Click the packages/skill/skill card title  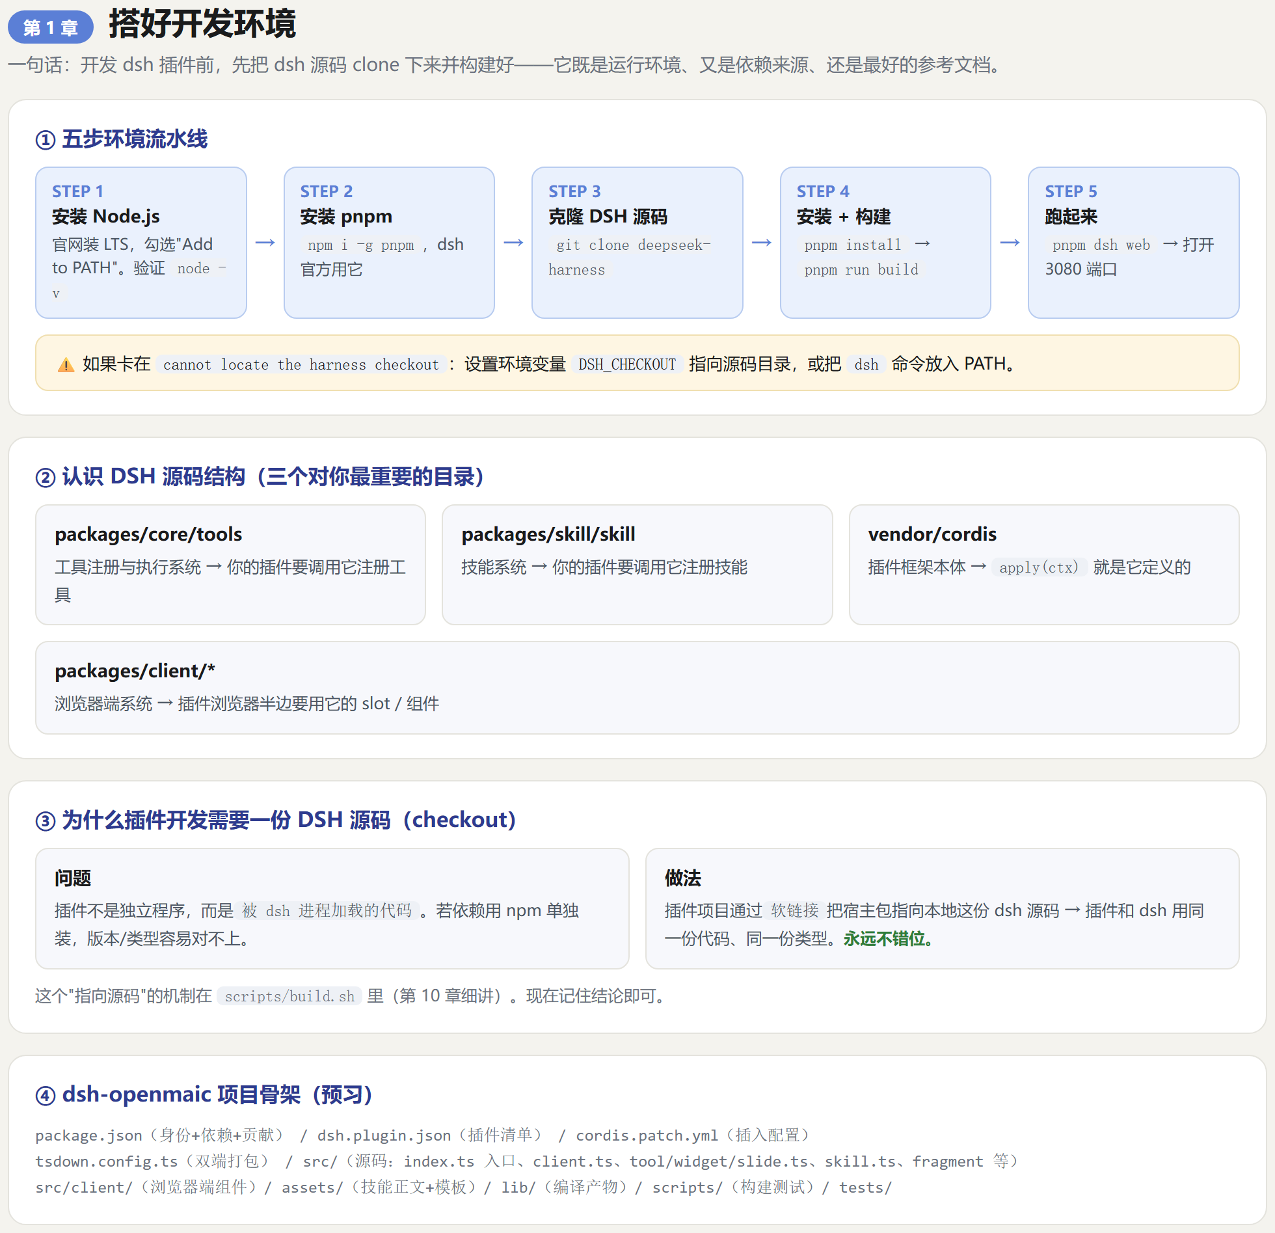(x=548, y=534)
